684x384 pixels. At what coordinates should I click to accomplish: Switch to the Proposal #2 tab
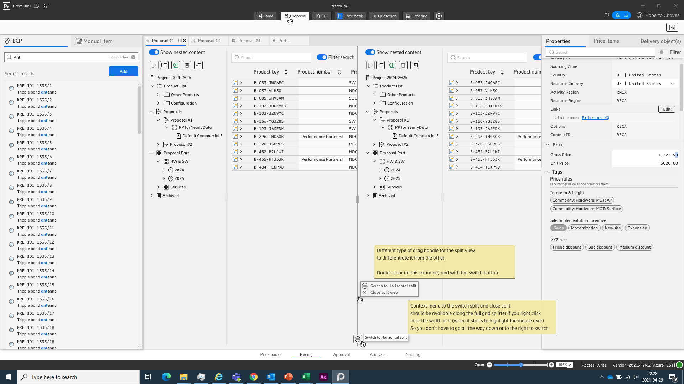coord(208,41)
